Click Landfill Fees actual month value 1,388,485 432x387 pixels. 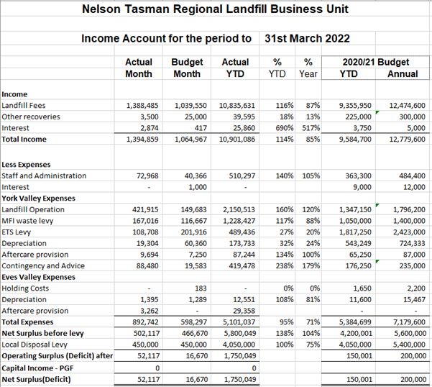point(142,106)
